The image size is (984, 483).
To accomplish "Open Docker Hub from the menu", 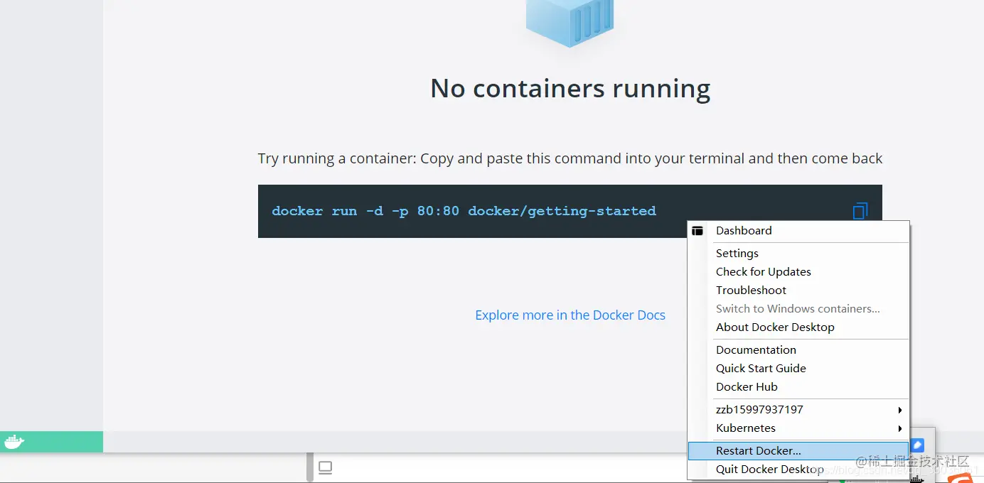I will (x=798, y=387).
